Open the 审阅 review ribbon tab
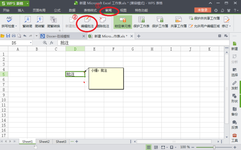The width and height of the screenshot is (241, 150). click(108, 10)
